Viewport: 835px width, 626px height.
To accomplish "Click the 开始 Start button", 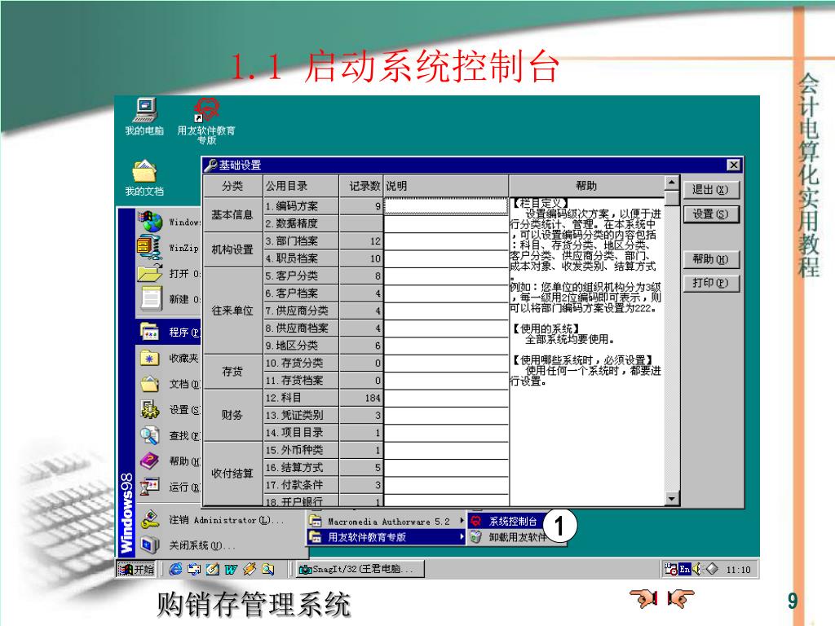I will [137, 569].
